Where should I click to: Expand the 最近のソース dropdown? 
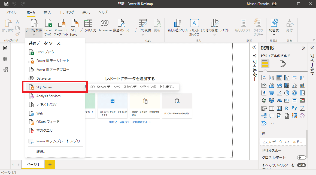click(x=121, y=35)
